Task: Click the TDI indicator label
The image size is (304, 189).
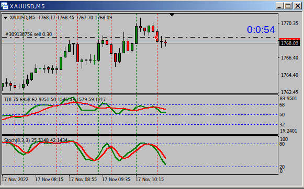Action: click(x=55, y=100)
